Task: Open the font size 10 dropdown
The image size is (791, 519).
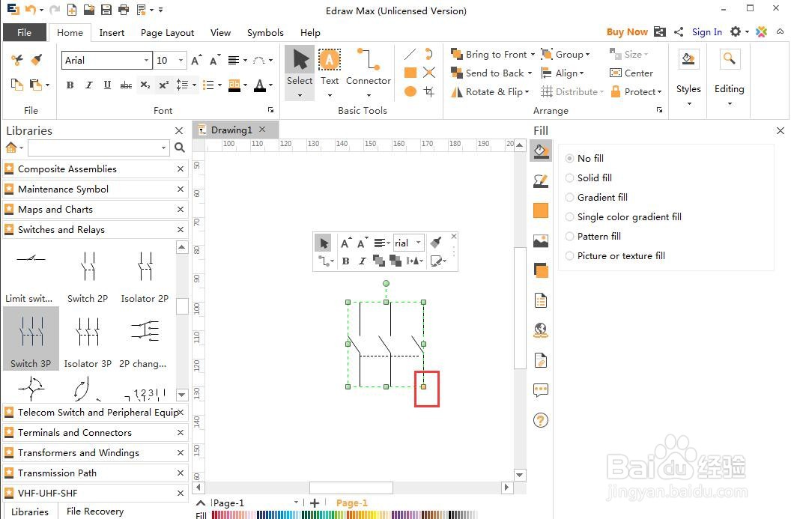Action: click(181, 61)
